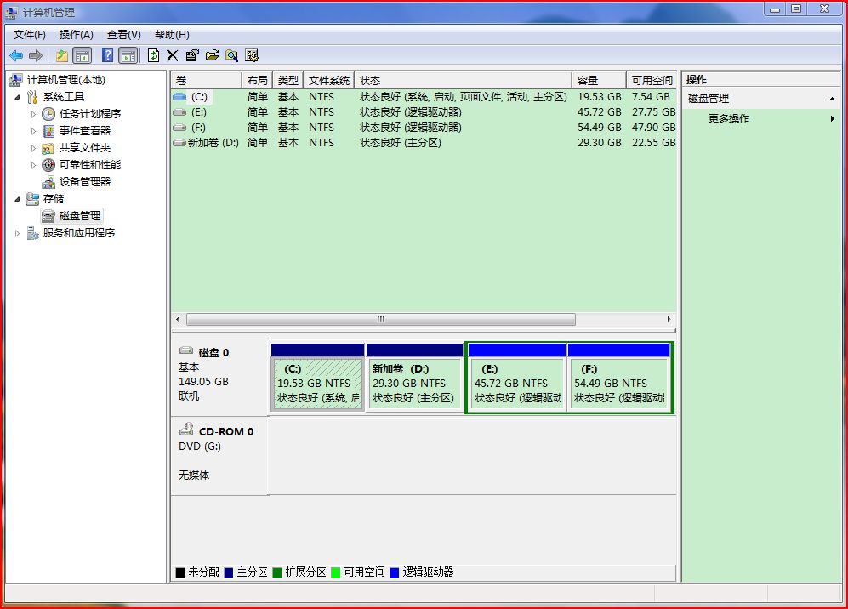Click the 主分区 dark blue legend swatch
The width and height of the screenshot is (848, 609).
pyautogui.click(x=228, y=572)
